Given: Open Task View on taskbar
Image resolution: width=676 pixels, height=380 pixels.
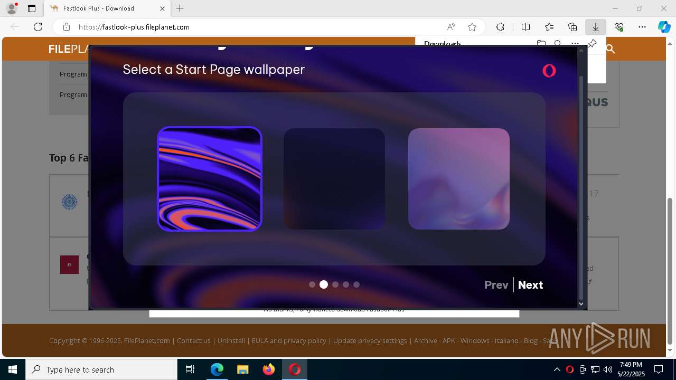Looking at the screenshot, I should tap(190, 369).
